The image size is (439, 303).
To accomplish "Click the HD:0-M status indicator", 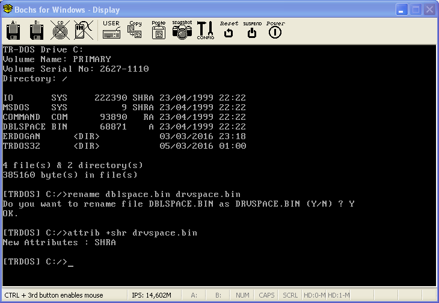I will [x=315, y=295].
